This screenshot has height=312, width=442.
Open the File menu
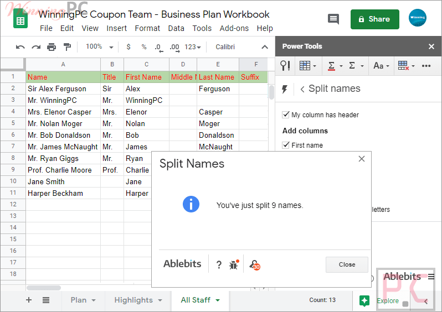tap(46, 28)
